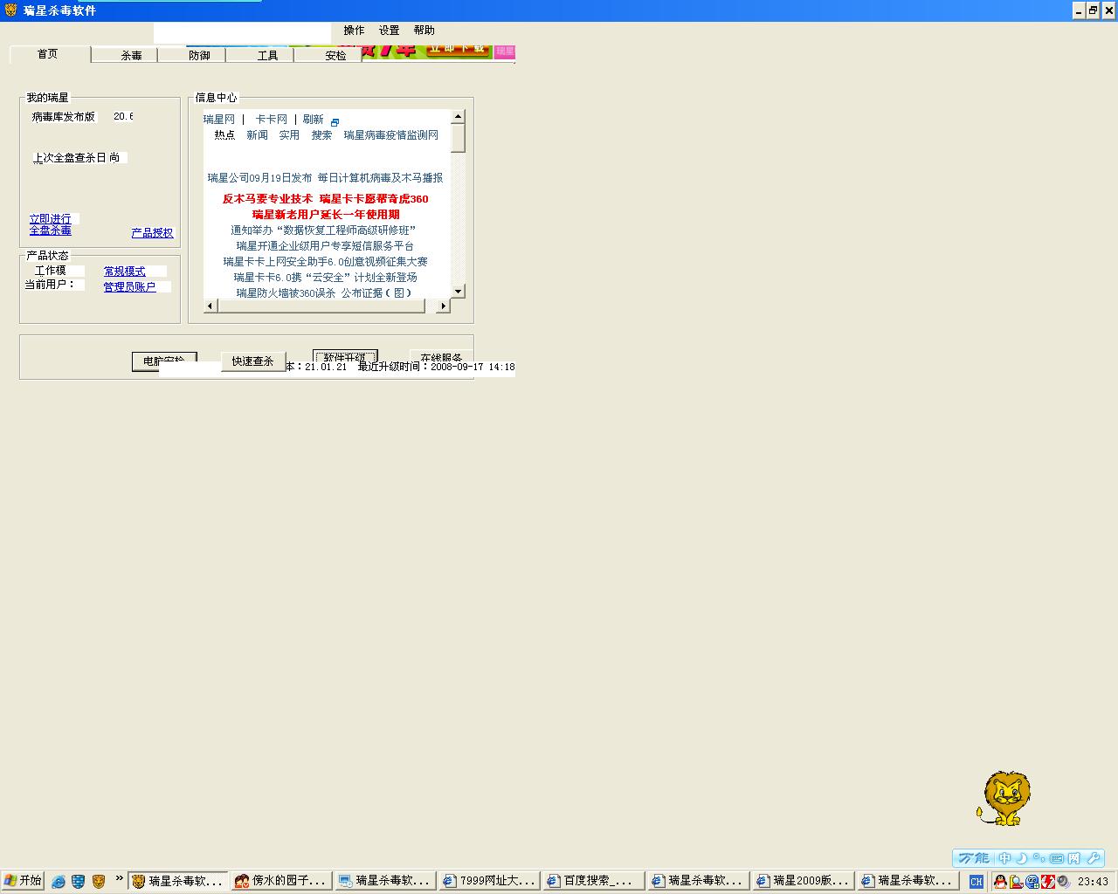Open the 设置 menu
Image resolution: width=1118 pixels, height=894 pixels.
[x=389, y=31]
